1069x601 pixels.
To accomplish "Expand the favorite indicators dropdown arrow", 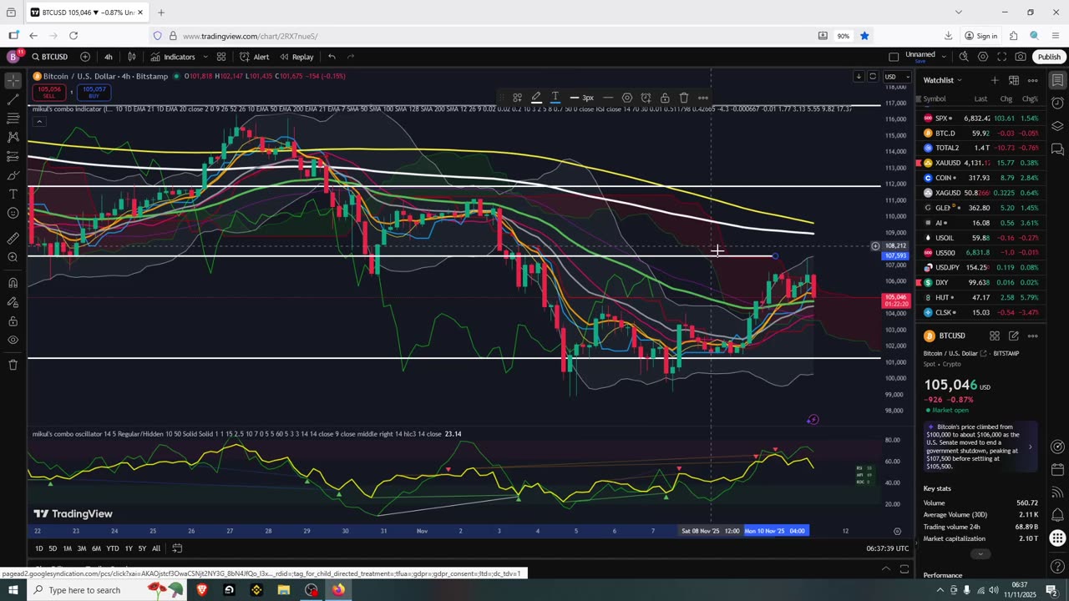I will coord(205,57).
